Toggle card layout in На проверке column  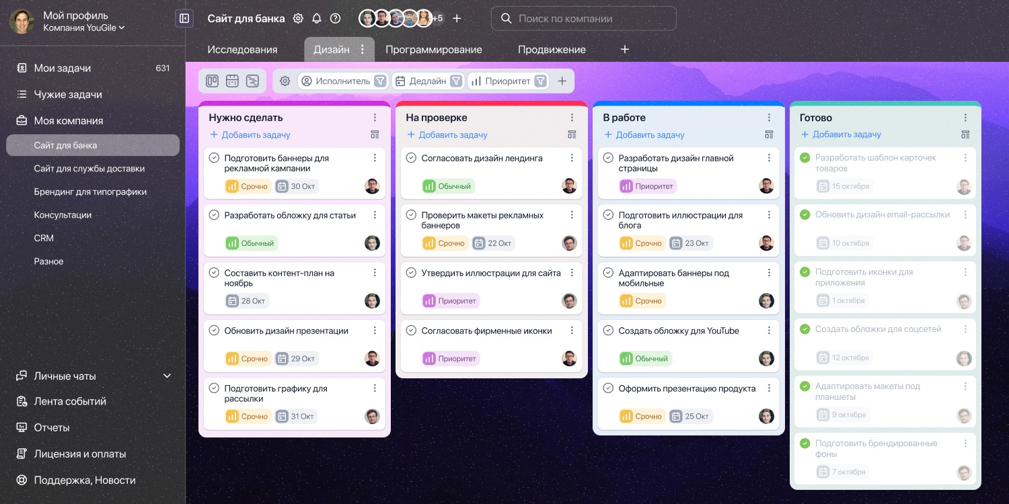(x=572, y=135)
